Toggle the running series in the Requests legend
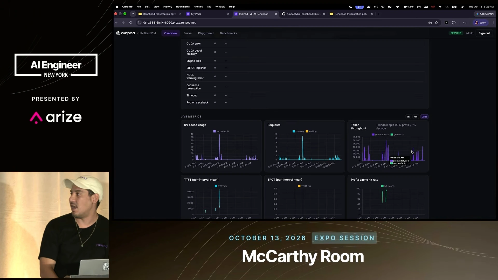Screen dimensions: 498x280 (x=298, y=131)
